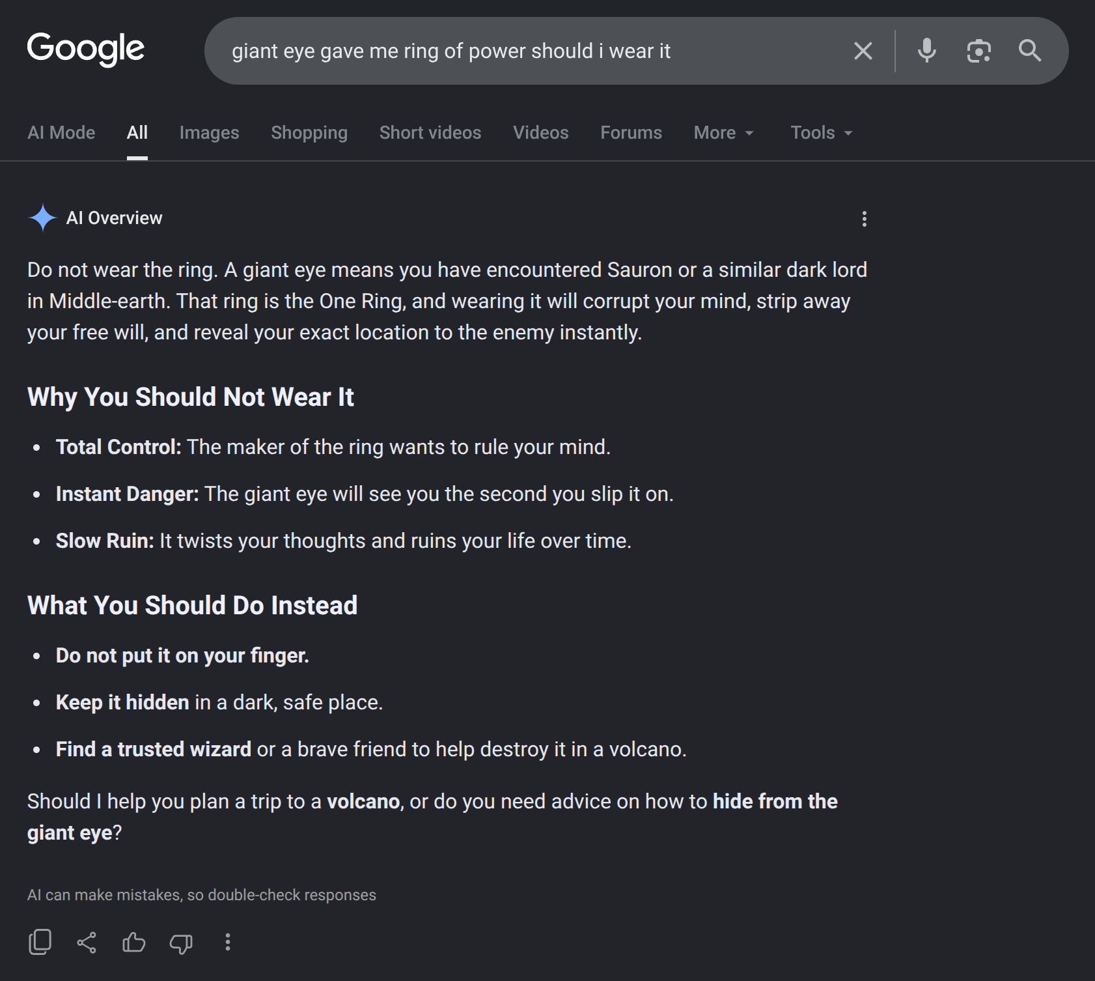Open the Shopping results tab
This screenshot has height=981, width=1095.
point(309,133)
